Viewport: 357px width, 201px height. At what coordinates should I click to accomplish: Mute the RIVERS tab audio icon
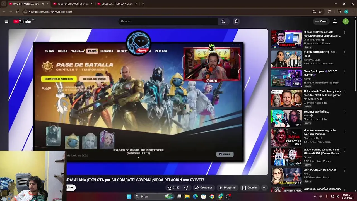[43, 4]
